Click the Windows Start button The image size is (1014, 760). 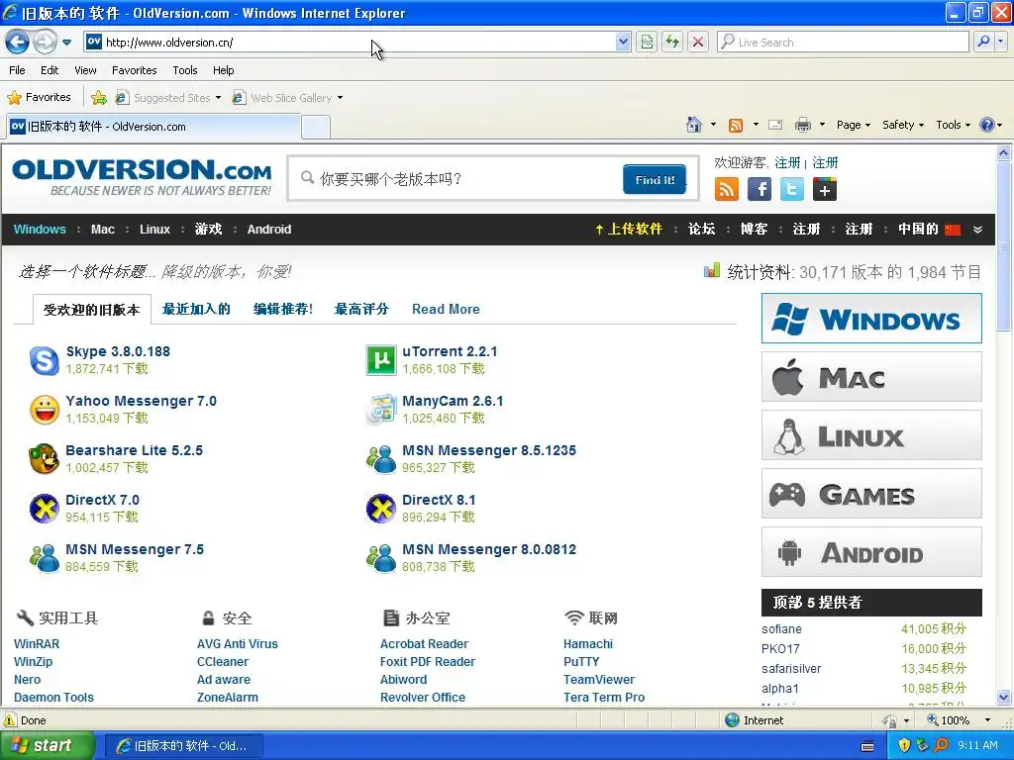tap(47, 745)
